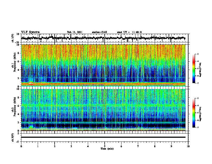Click the "-7" label on ch.1 colorbar
This screenshot has width=212, height=164.
[198, 83]
